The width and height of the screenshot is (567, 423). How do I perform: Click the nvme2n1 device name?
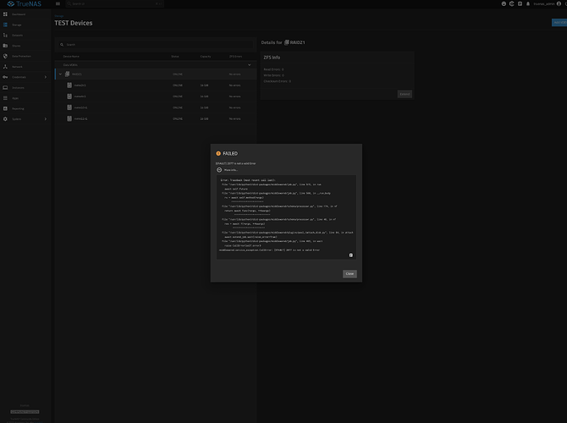[x=80, y=85]
